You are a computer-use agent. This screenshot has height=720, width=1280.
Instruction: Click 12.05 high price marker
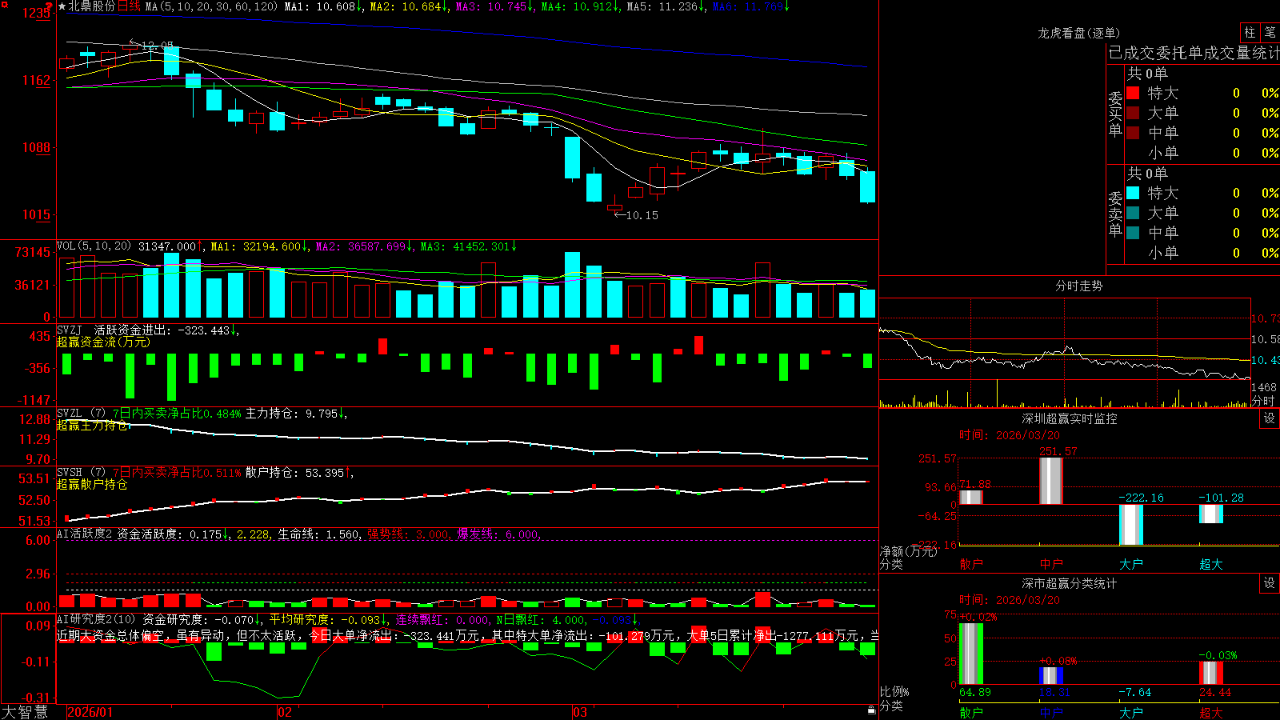(x=157, y=46)
